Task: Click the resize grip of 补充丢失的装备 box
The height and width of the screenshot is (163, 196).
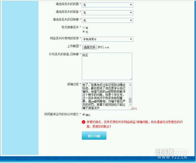Action: click(131, 79)
